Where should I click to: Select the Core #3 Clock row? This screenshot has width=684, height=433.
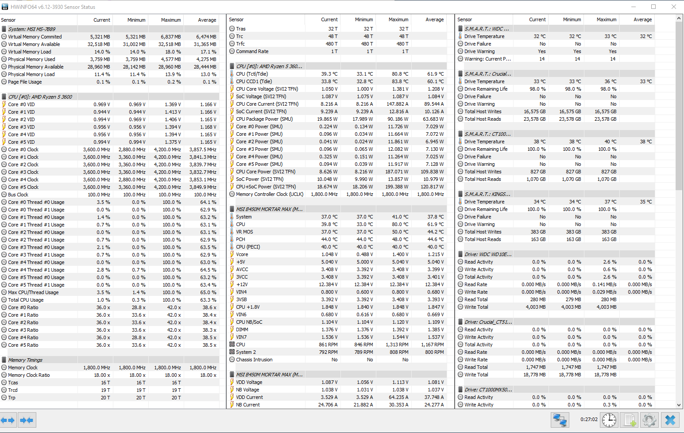point(110,172)
